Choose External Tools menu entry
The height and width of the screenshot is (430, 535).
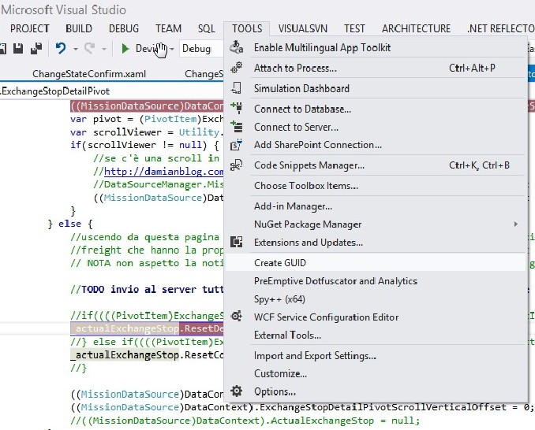pyautogui.click(x=287, y=335)
